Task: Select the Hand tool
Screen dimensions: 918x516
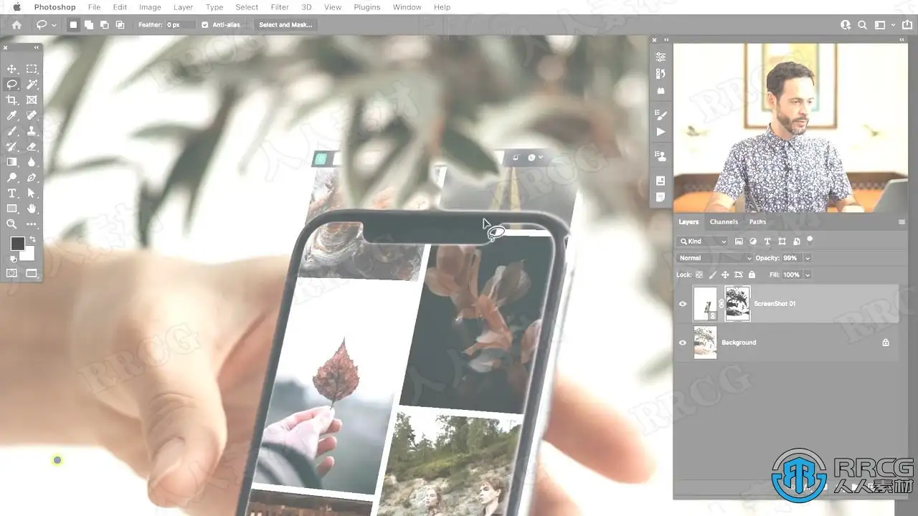Action: [32, 209]
